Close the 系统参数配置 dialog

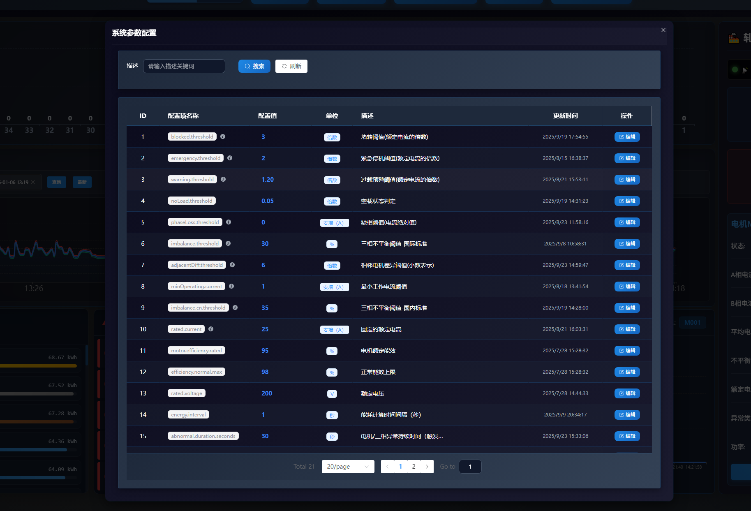(x=663, y=30)
